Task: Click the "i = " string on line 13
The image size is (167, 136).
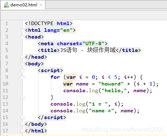Action: tap(98, 104)
